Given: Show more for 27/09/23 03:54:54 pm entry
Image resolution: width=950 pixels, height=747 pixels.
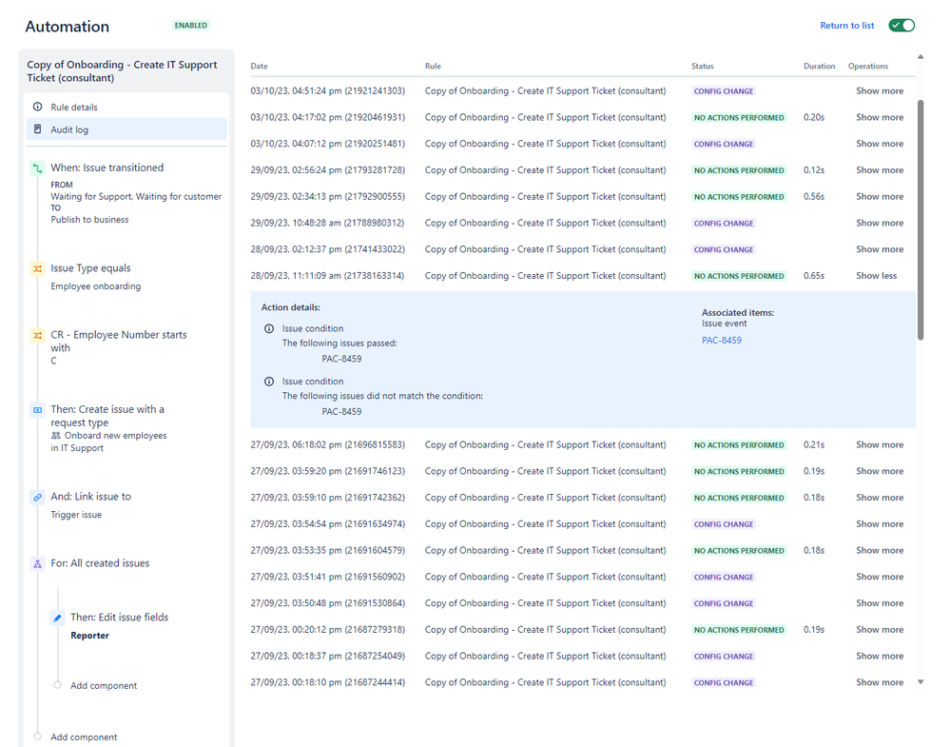Looking at the screenshot, I should (x=879, y=524).
